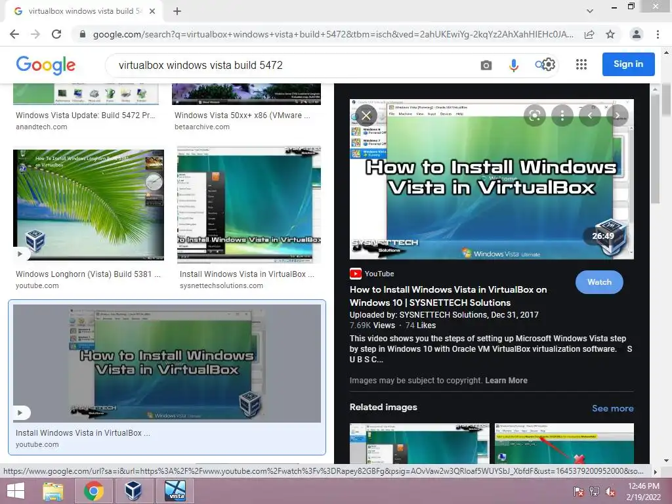Close the virtualbox windows vista tab
This screenshot has width=672, height=504.
tap(152, 11)
